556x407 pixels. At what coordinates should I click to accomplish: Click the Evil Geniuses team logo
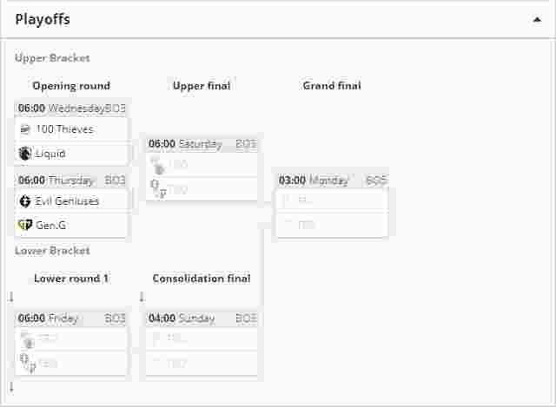25,201
